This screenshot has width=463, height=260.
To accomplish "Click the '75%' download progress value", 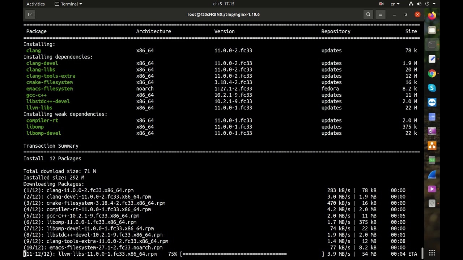I will (x=173, y=254).
